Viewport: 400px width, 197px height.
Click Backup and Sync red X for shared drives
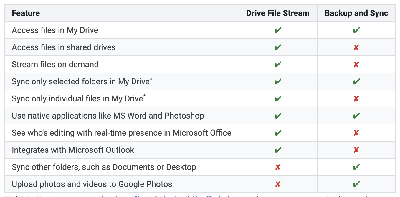pos(356,47)
